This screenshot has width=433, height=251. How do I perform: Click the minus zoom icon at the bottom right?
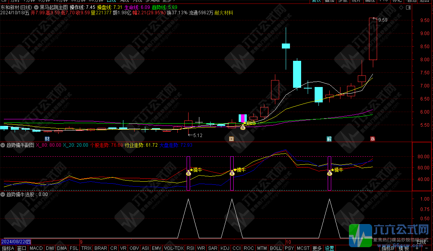427,248
